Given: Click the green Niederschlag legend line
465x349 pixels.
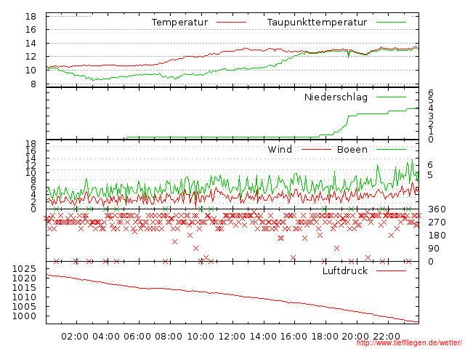Looking at the screenshot, I should pyautogui.click(x=391, y=97).
